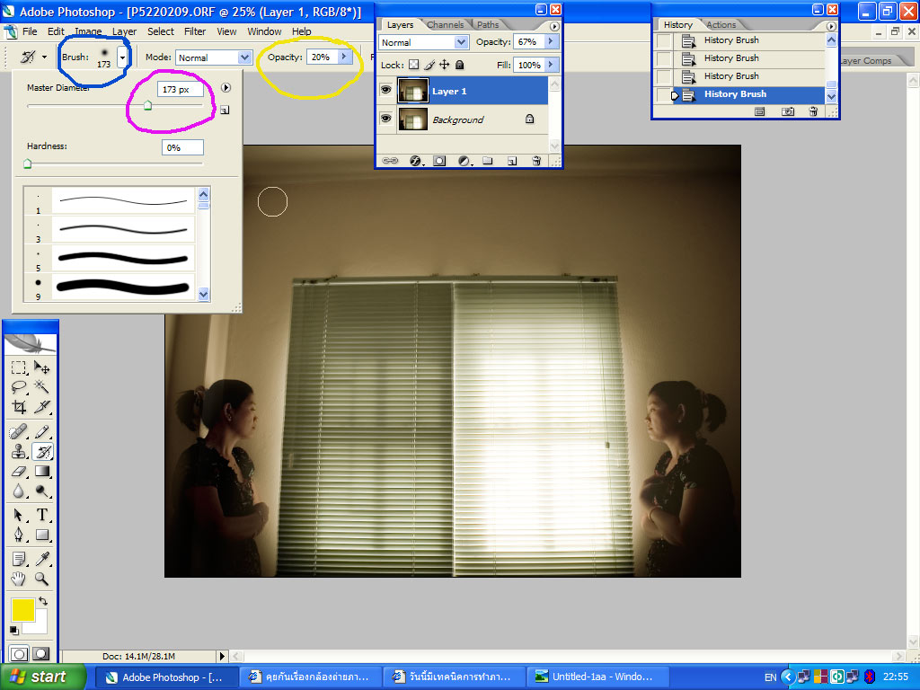Viewport: 920px width, 690px height.
Task: Delete layer using Layers panel trash icon
Action: coord(536,161)
